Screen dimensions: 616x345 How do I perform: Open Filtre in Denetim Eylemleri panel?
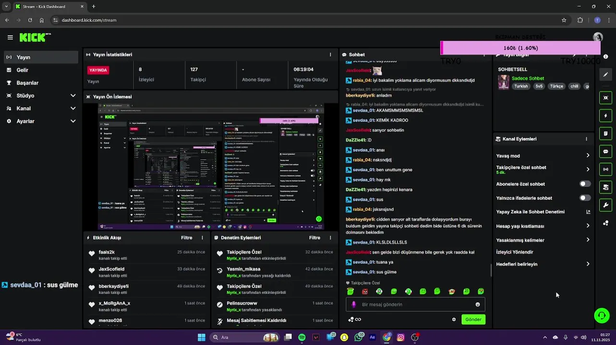pos(314,238)
